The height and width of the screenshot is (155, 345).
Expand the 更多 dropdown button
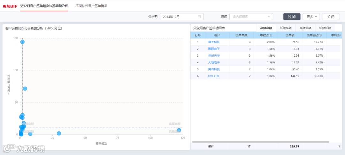[x=311, y=17]
